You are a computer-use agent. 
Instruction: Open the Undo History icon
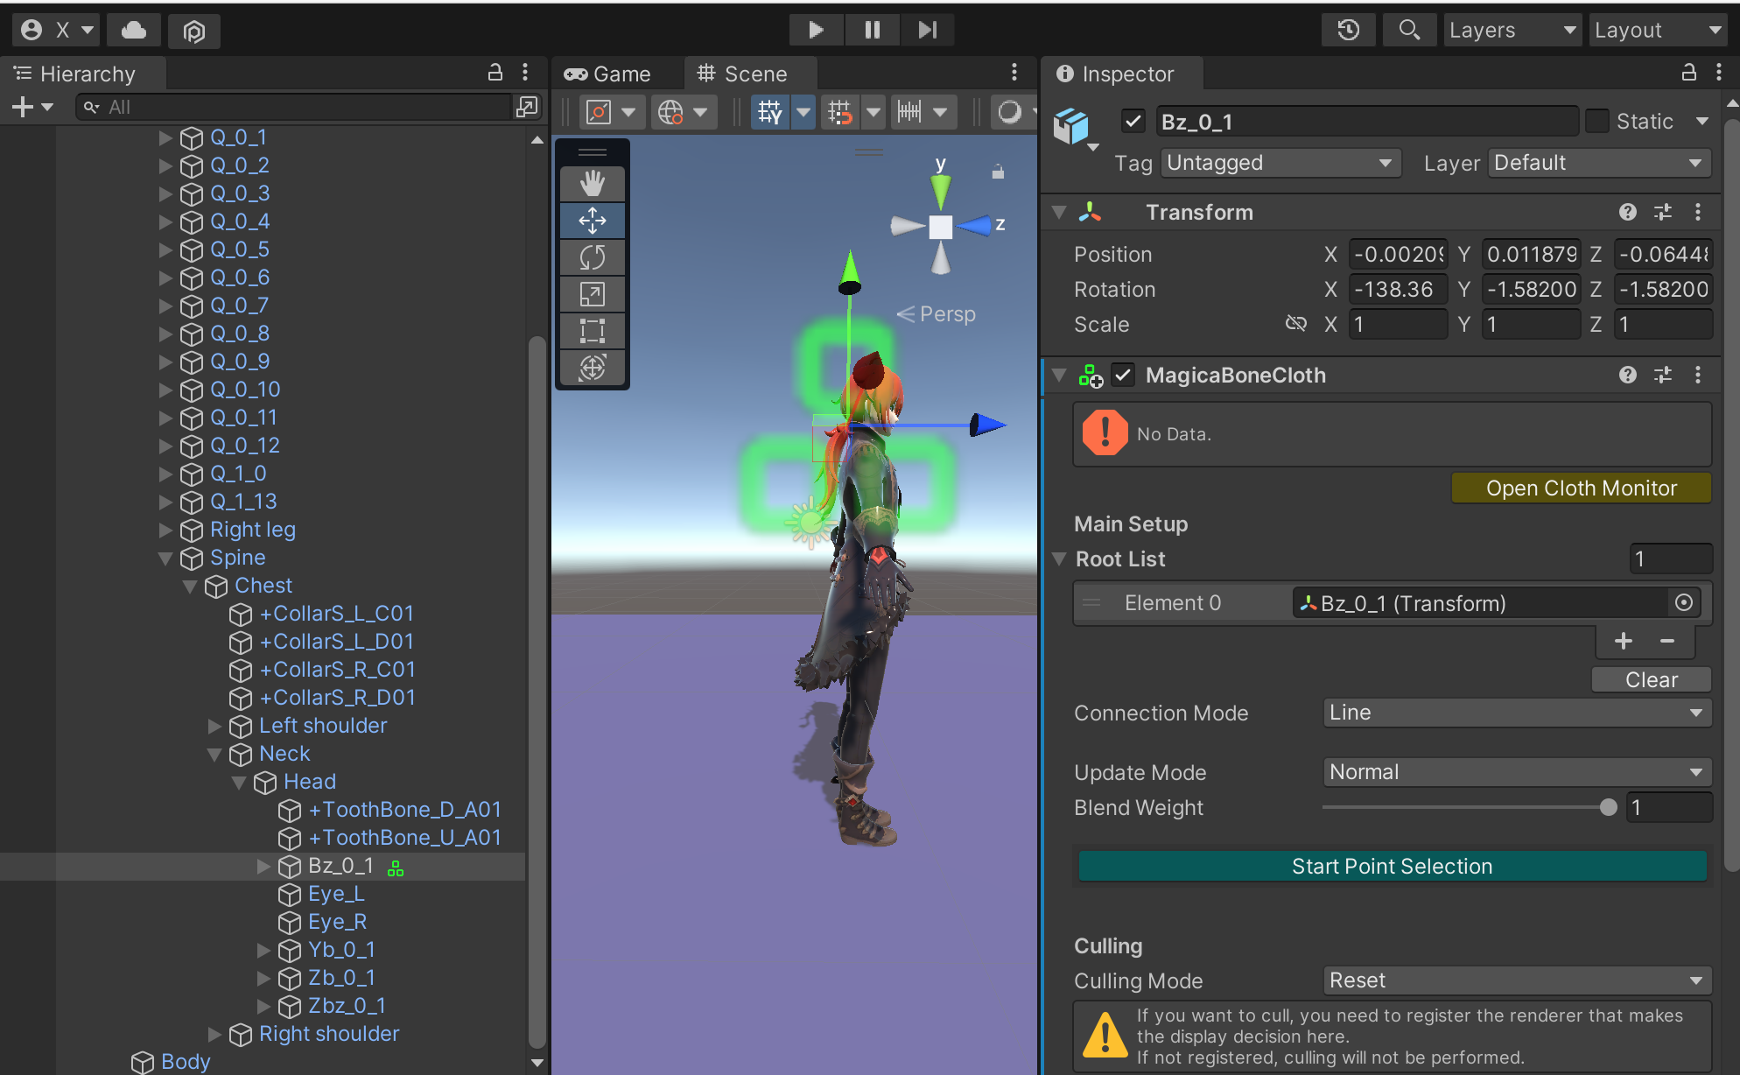[1348, 30]
